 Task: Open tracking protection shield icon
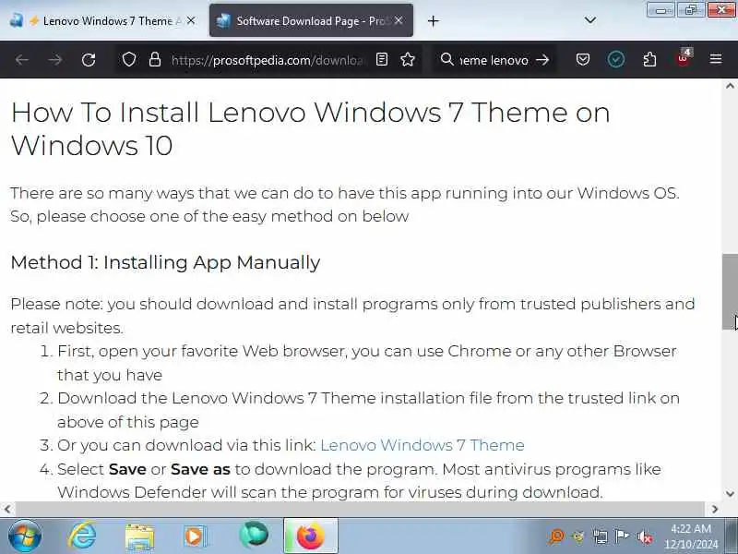click(x=129, y=60)
